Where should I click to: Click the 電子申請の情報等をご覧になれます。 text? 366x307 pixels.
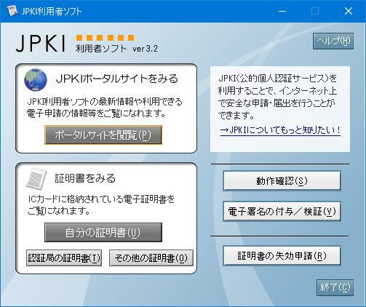[96, 113]
